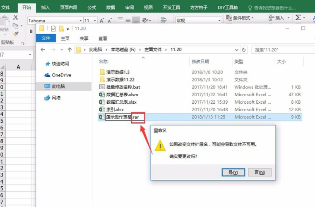
Task: Click 左面文件 in the address breadcrumb
Action: 153,50
